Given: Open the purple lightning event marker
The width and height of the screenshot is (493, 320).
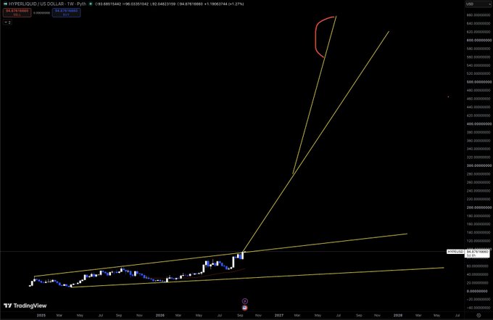Looking at the screenshot, I should coord(245,301).
